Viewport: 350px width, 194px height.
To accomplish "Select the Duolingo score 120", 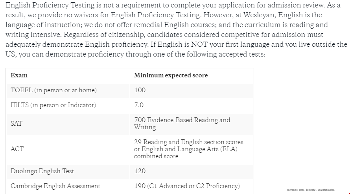I will pos(140,171).
